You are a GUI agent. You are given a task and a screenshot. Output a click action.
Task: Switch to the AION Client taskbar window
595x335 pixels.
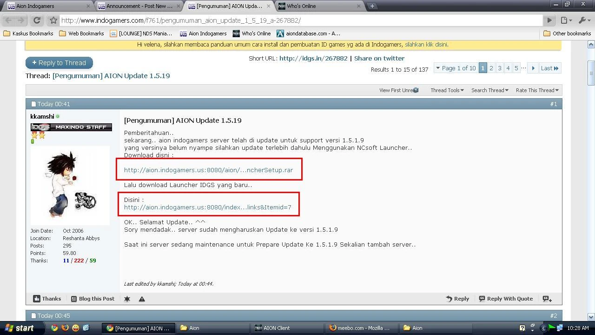click(x=287, y=328)
